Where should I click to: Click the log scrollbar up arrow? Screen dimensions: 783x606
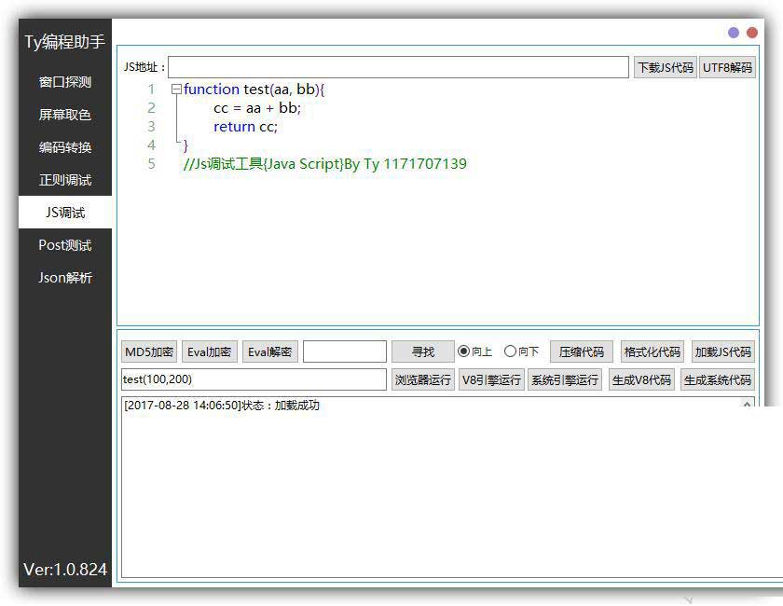pos(747,405)
